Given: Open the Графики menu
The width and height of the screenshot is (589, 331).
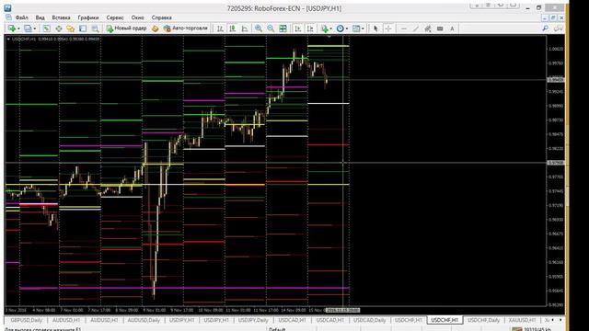Looking at the screenshot, I should point(88,17).
